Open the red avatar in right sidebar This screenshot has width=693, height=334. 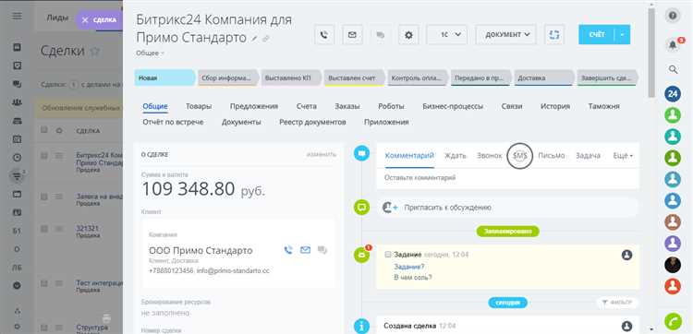tap(673, 286)
